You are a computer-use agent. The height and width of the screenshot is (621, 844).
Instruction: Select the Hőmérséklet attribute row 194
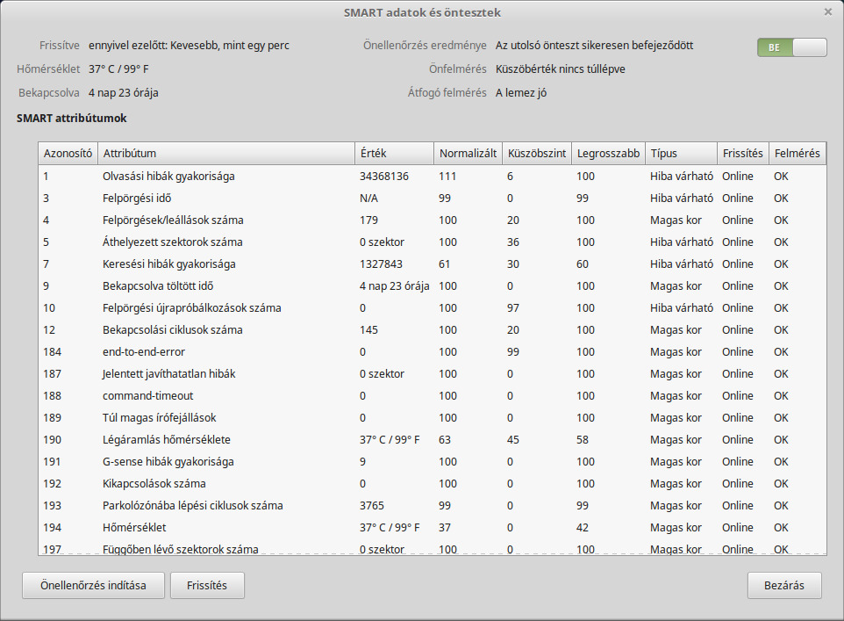(433, 528)
